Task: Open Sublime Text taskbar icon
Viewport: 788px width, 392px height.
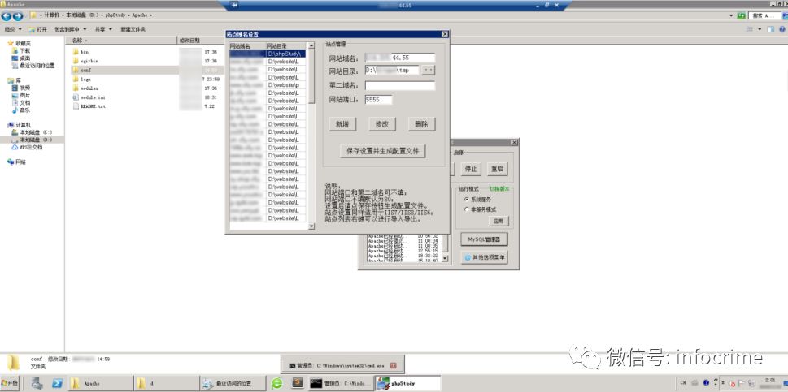Action: click(x=298, y=383)
